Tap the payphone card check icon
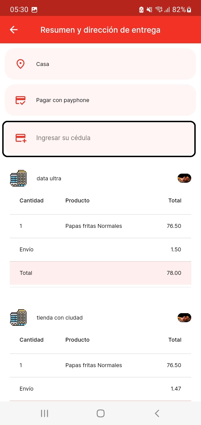 (x=20, y=100)
